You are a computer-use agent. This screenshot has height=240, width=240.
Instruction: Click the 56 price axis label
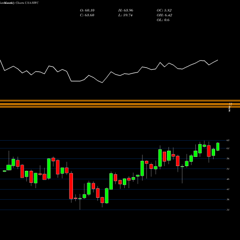228,158
